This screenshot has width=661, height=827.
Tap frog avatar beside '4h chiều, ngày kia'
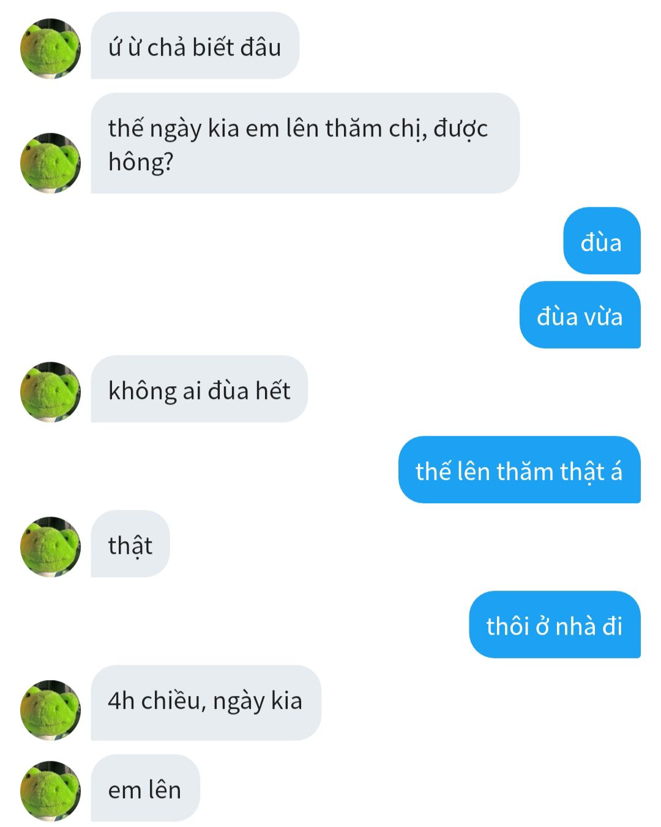click(x=50, y=710)
